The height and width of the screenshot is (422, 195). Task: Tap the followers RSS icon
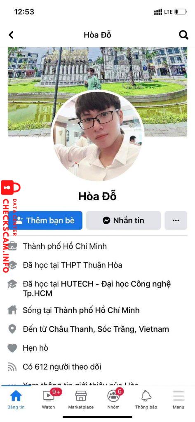(x=12, y=367)
